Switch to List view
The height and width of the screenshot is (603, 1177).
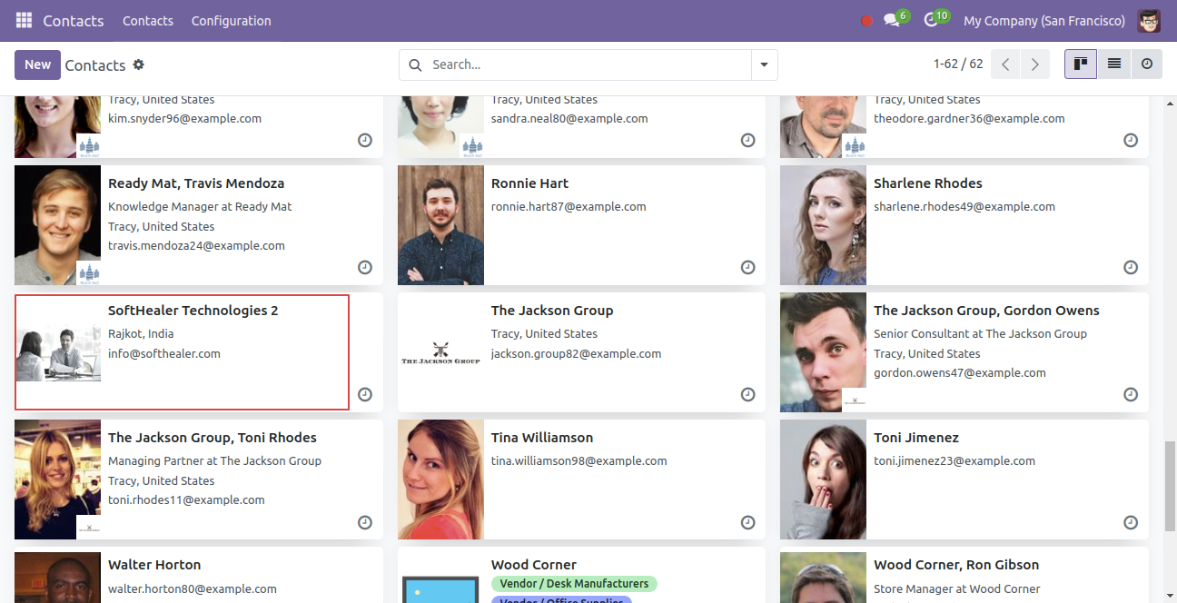(1113, 64)
